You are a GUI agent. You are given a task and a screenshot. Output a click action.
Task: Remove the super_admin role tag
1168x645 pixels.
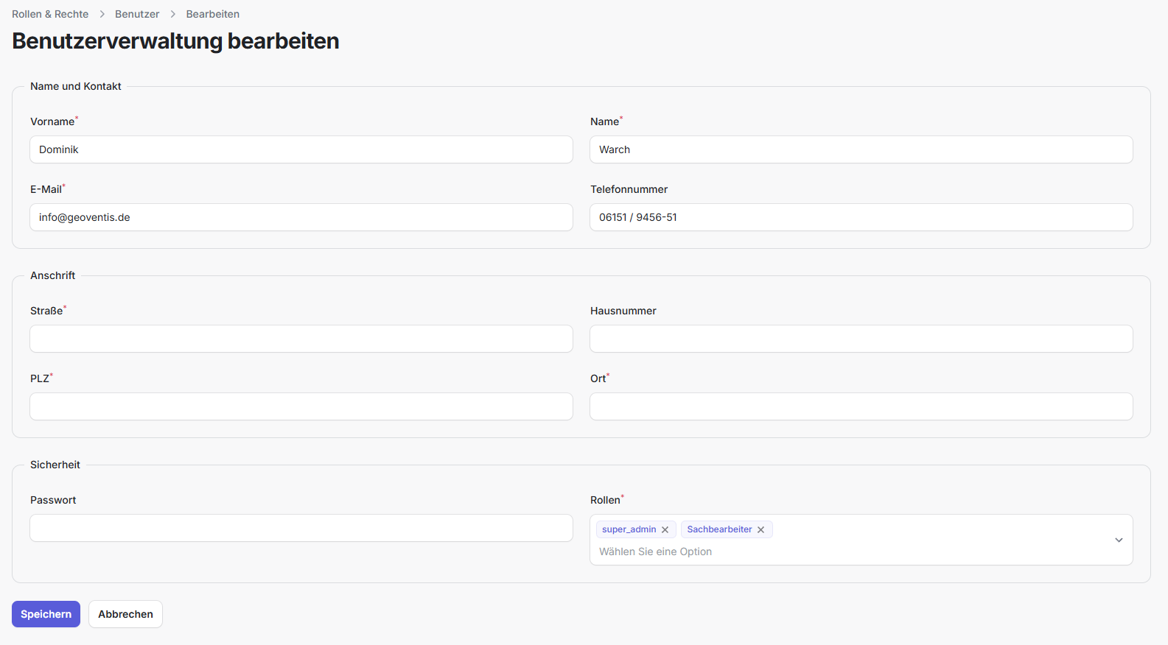665,530
